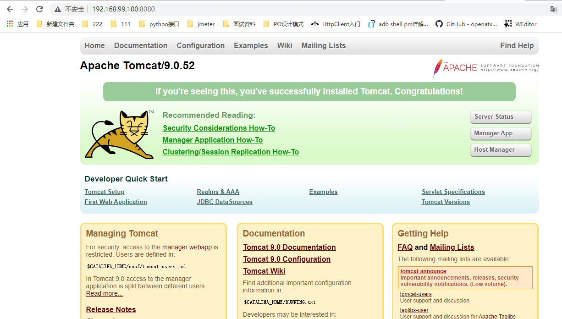The width and height of the screenshot is (562, 319).
Task: Click the Tomcat cat mascot image
Action: click(120, 134)
